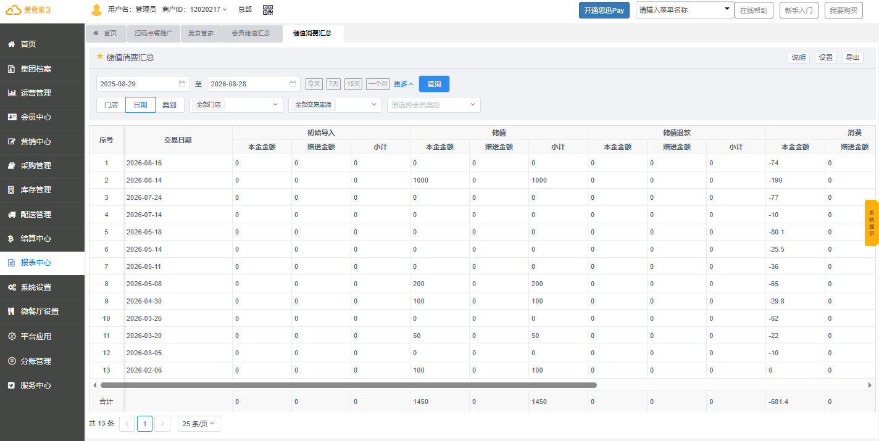Click the user avatar icon
Viewport: 879px width, 441px height.
97,10
